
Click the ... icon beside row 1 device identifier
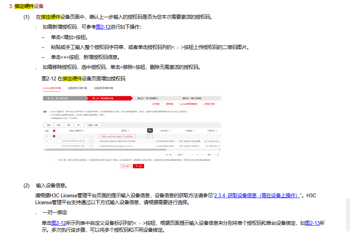91,136
